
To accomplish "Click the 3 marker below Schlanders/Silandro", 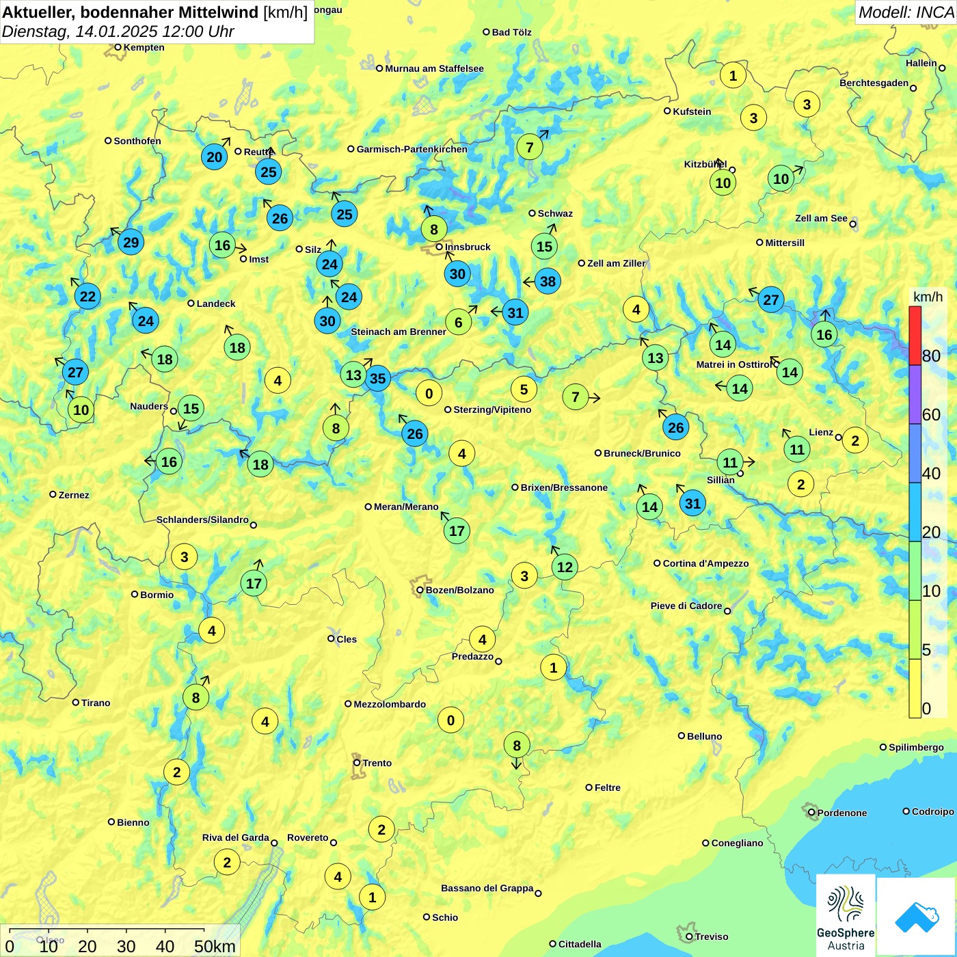I will click(x=184, y=556).
